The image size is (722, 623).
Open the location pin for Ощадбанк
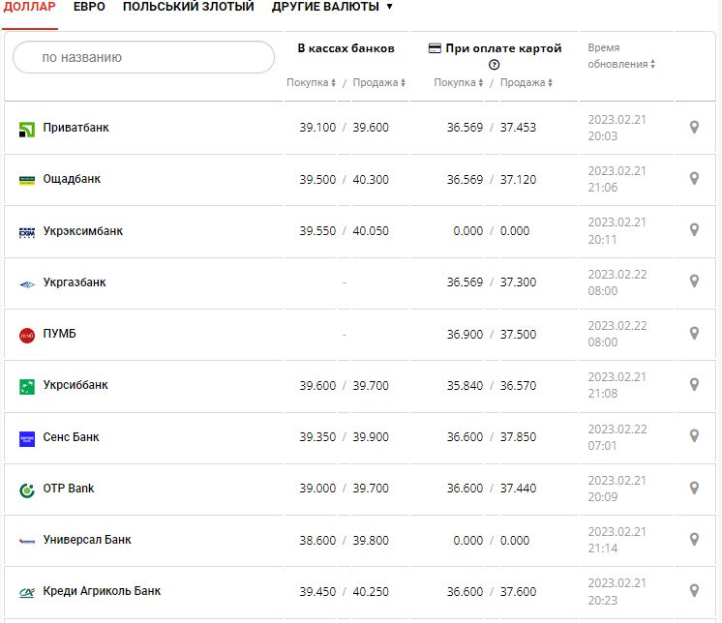tap(694, 178)
